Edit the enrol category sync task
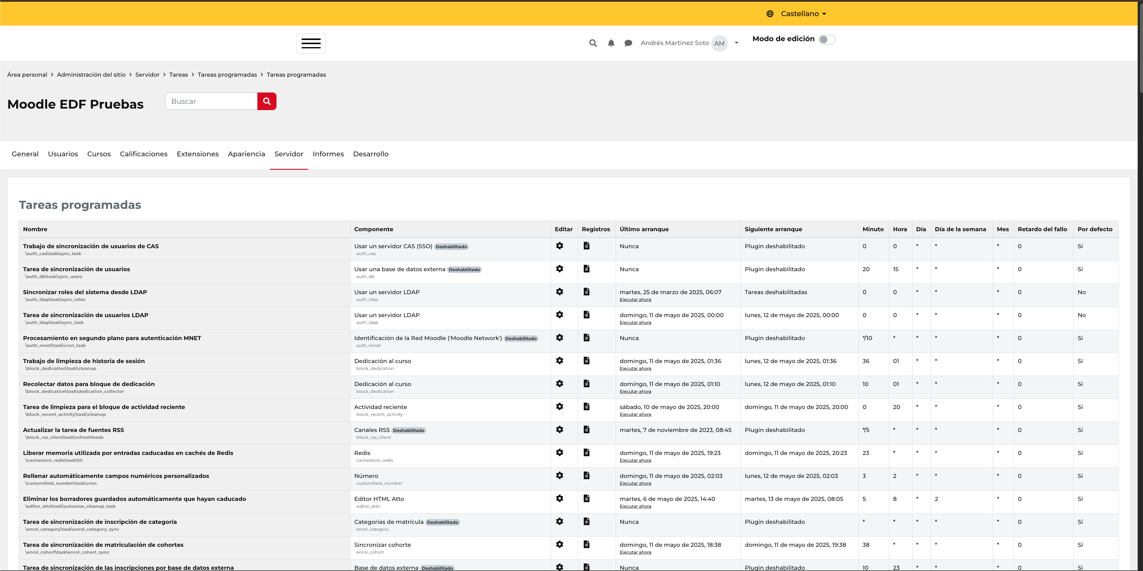The image size is (1143, 571). coord(560,521)
